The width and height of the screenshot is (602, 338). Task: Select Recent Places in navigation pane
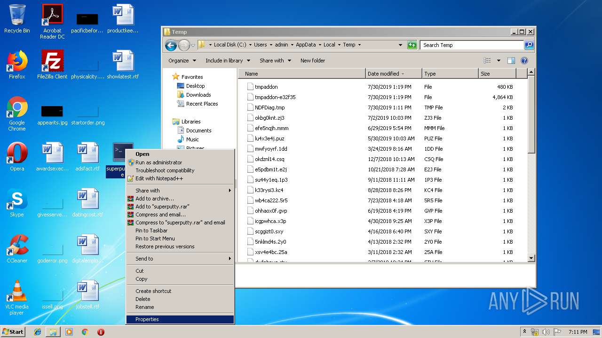[202, 104]
